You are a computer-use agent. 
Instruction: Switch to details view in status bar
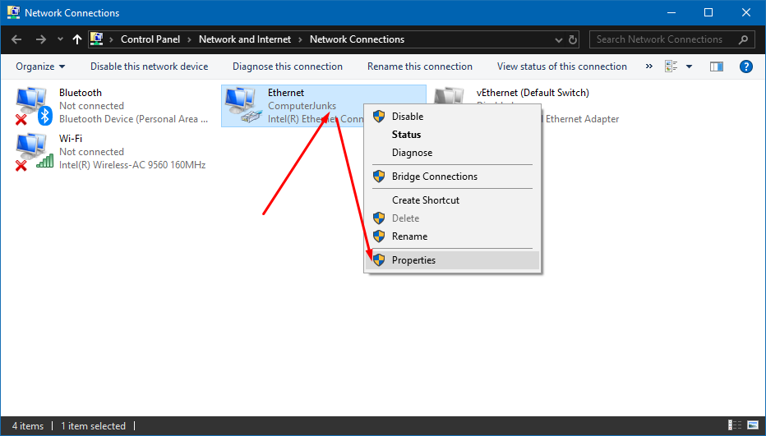(x=734, y=426)
